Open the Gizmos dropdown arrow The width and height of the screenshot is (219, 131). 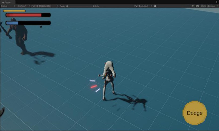pyautogui.click(x=217, y=6)
